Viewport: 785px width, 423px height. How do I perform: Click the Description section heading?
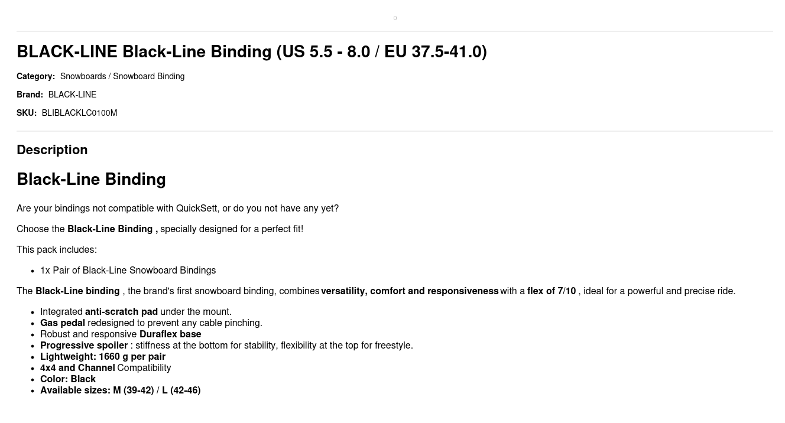click(x=52, y=150)
